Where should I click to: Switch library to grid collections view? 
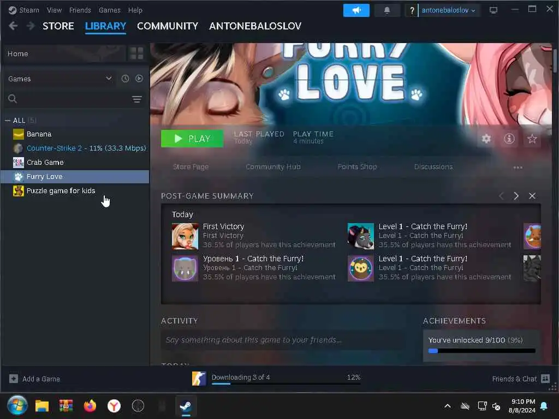tap(136, 54)
